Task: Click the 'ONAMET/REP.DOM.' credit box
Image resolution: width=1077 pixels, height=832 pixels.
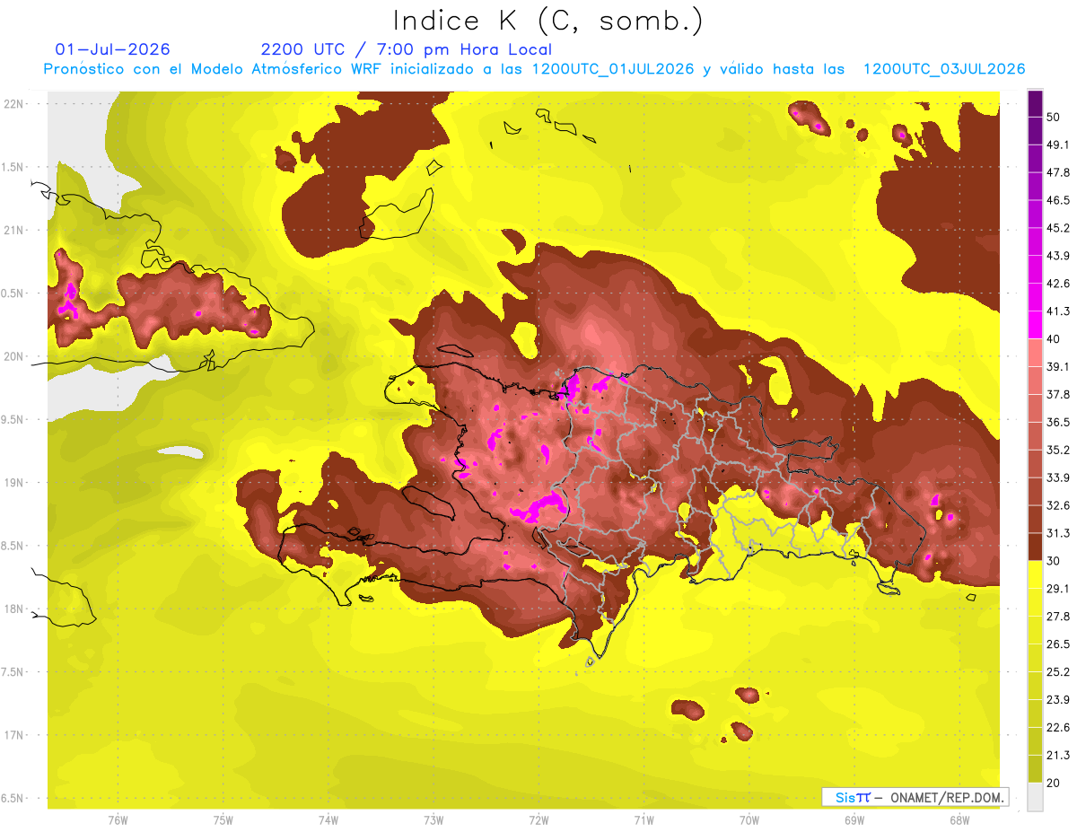Action: pos(915,797)
